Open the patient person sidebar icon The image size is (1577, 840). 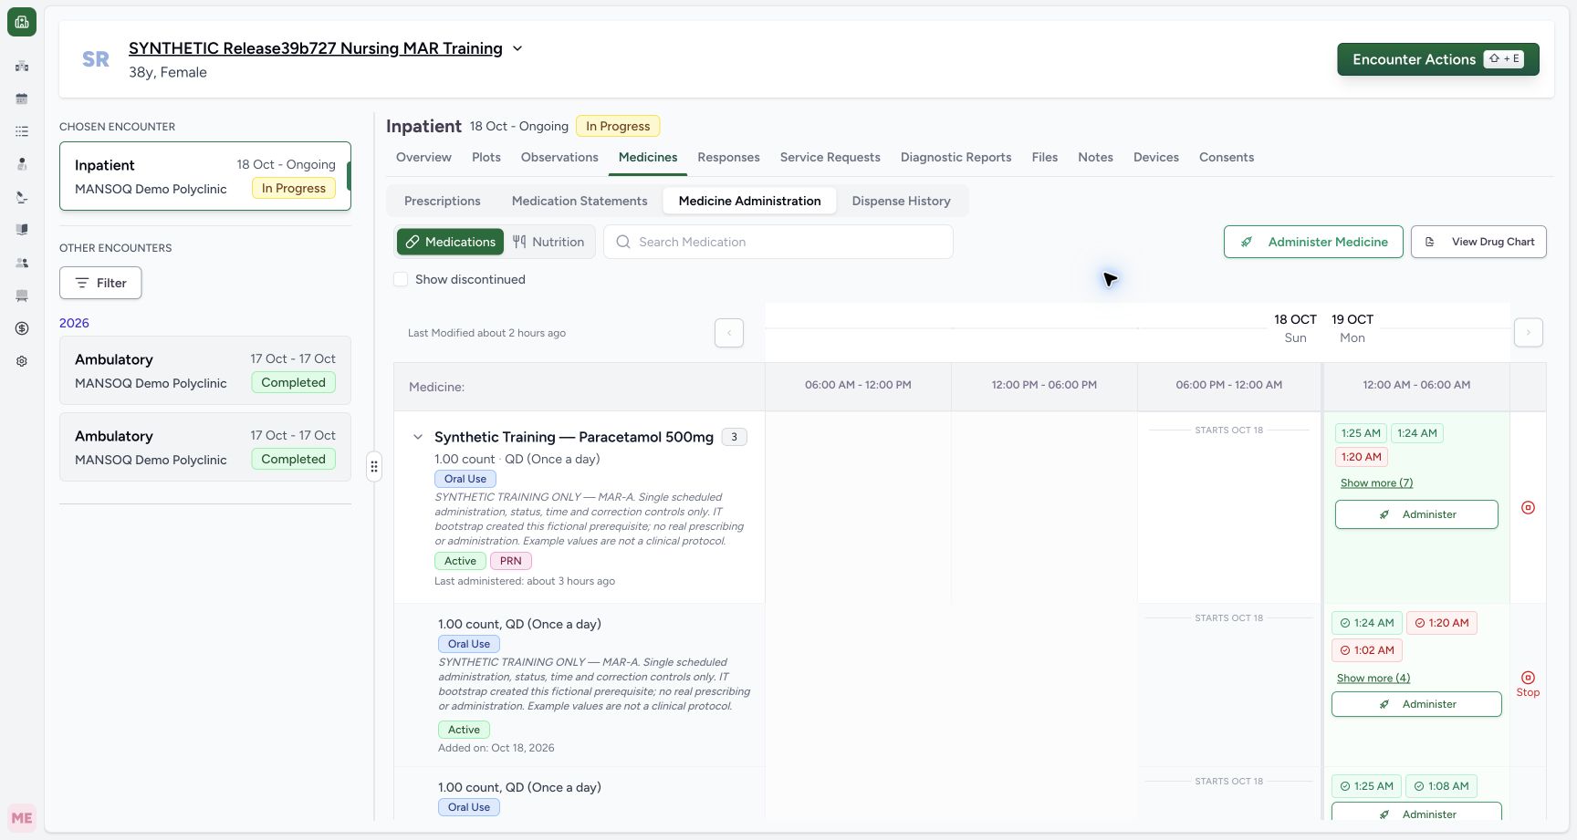click(x=22, y=164)
